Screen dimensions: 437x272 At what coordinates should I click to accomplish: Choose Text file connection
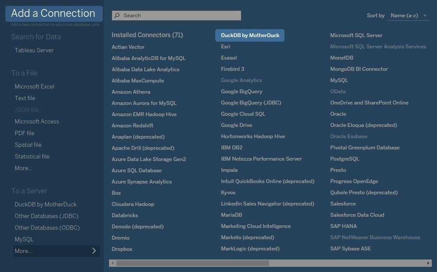pos(25,98)
